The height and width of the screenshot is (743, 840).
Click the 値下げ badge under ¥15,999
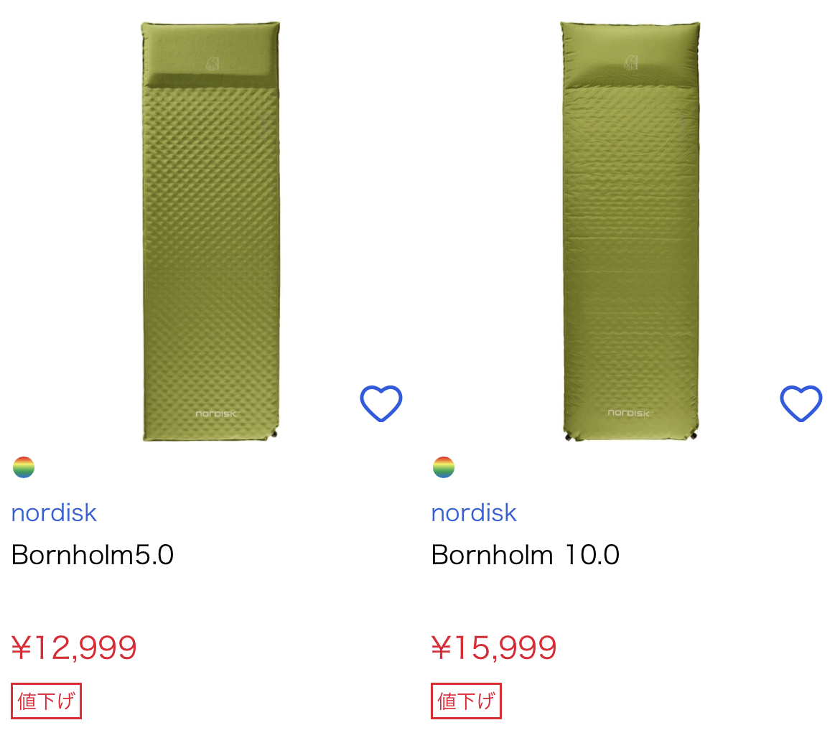(x=466, y=701)
